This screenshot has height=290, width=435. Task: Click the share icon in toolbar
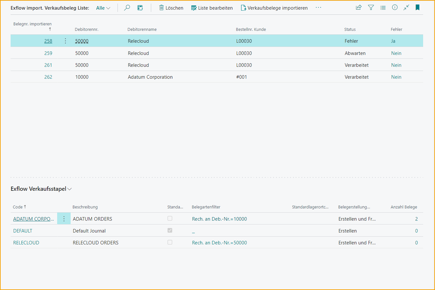click(359, 7)
